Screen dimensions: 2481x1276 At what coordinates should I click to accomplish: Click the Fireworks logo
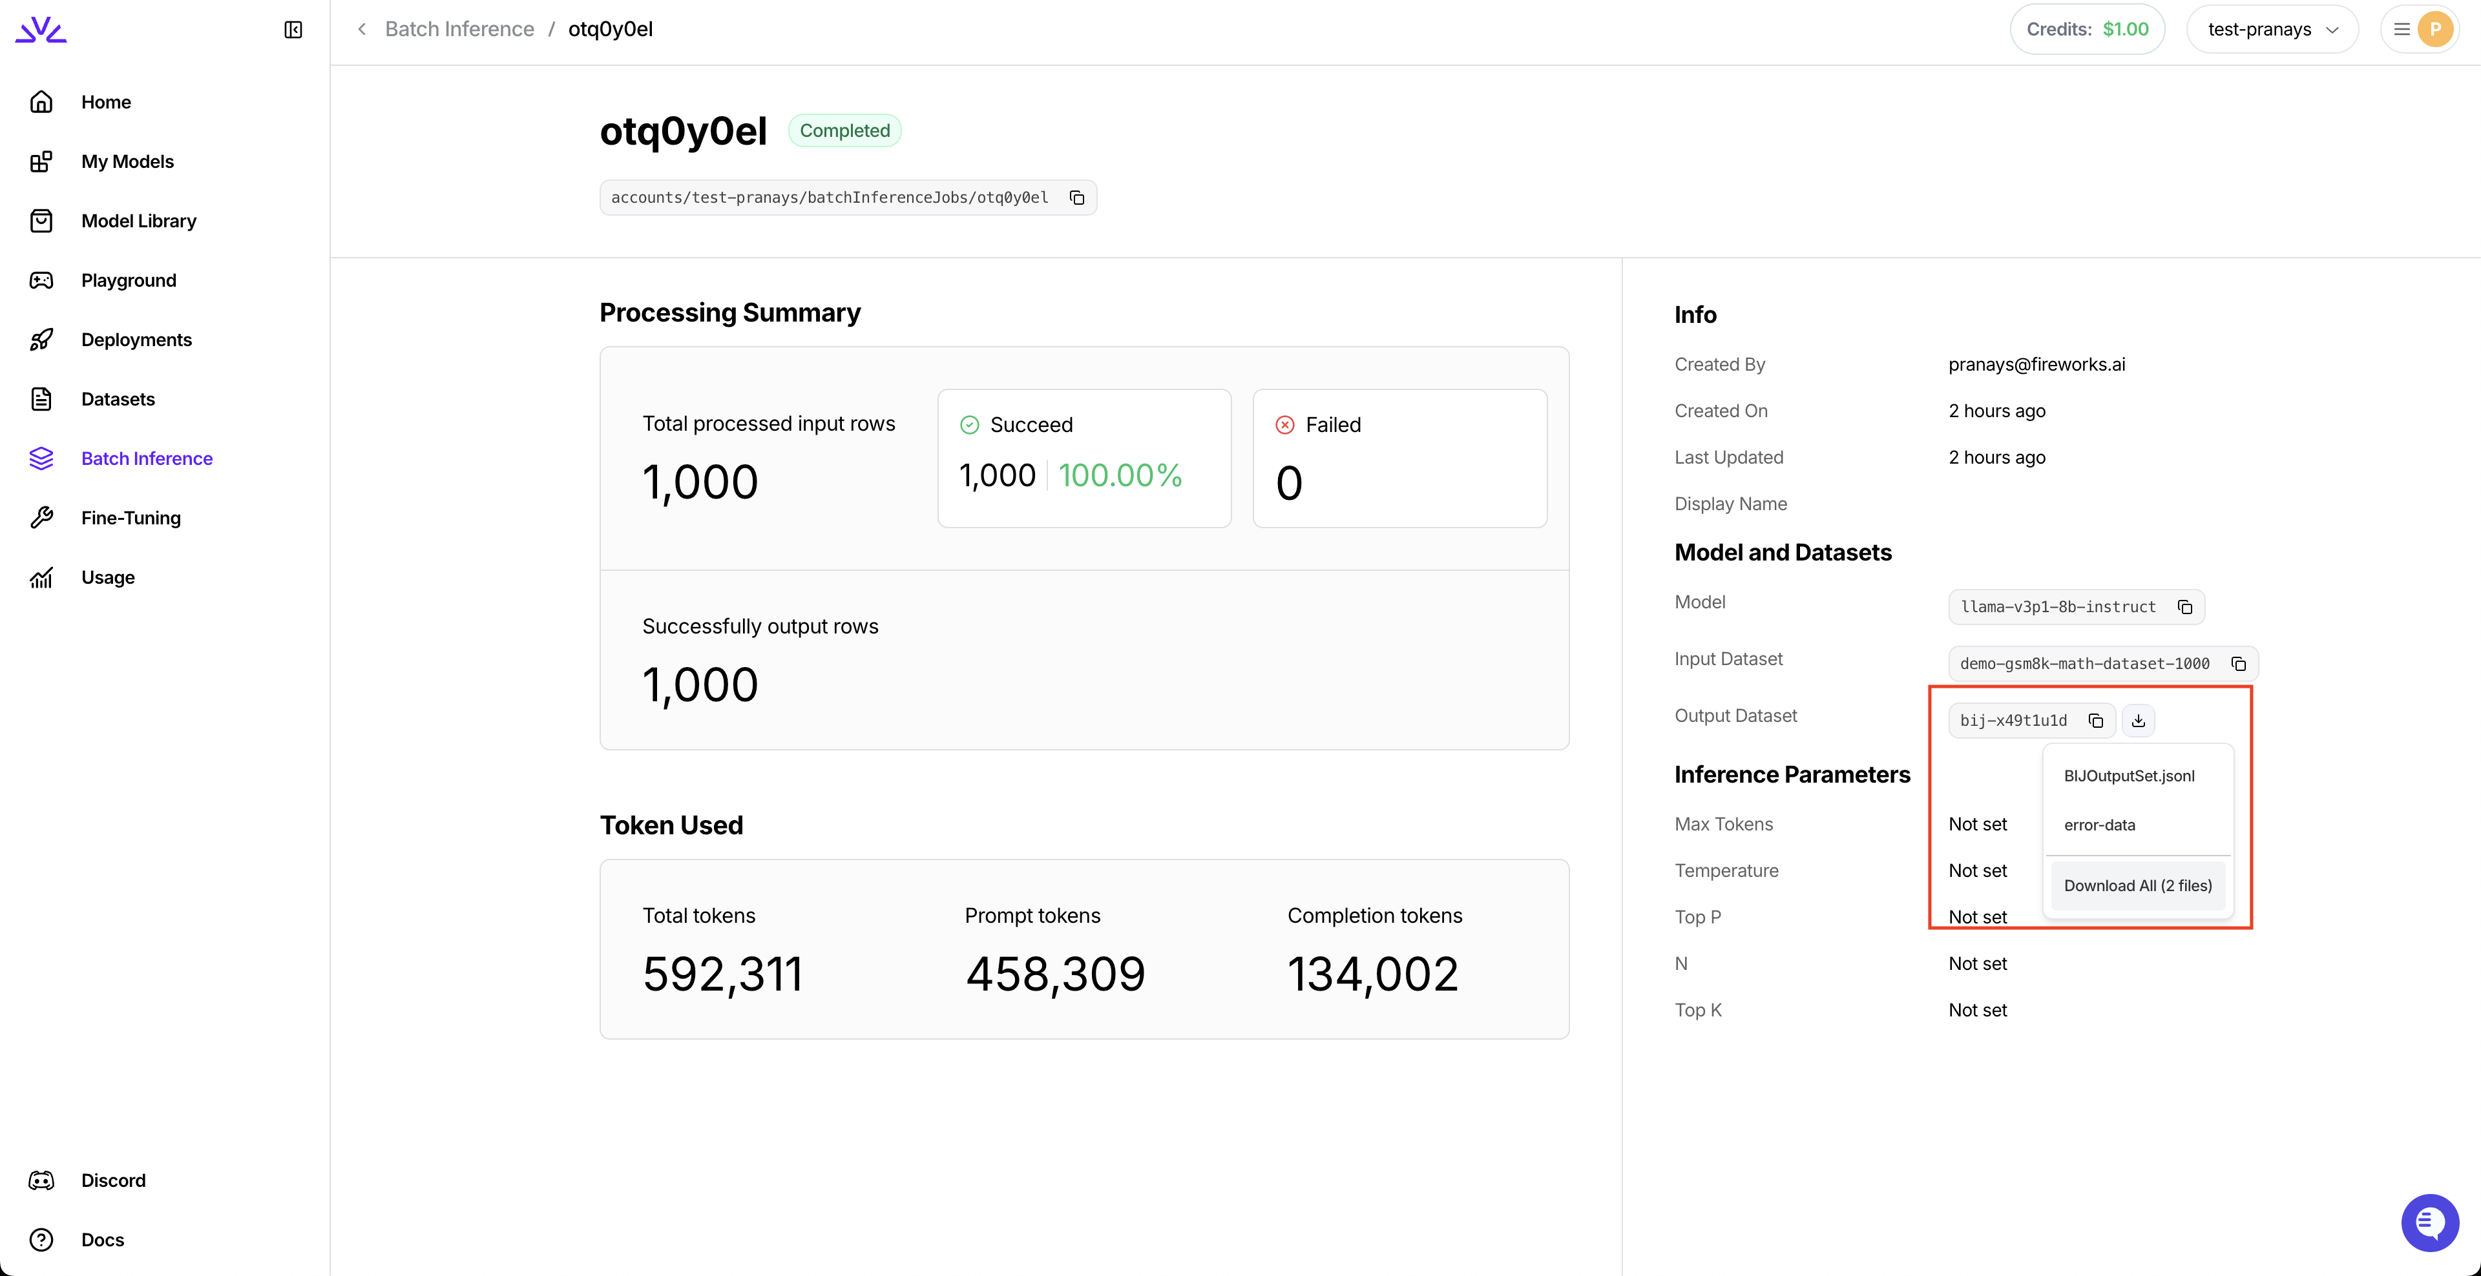click(41, 30)
